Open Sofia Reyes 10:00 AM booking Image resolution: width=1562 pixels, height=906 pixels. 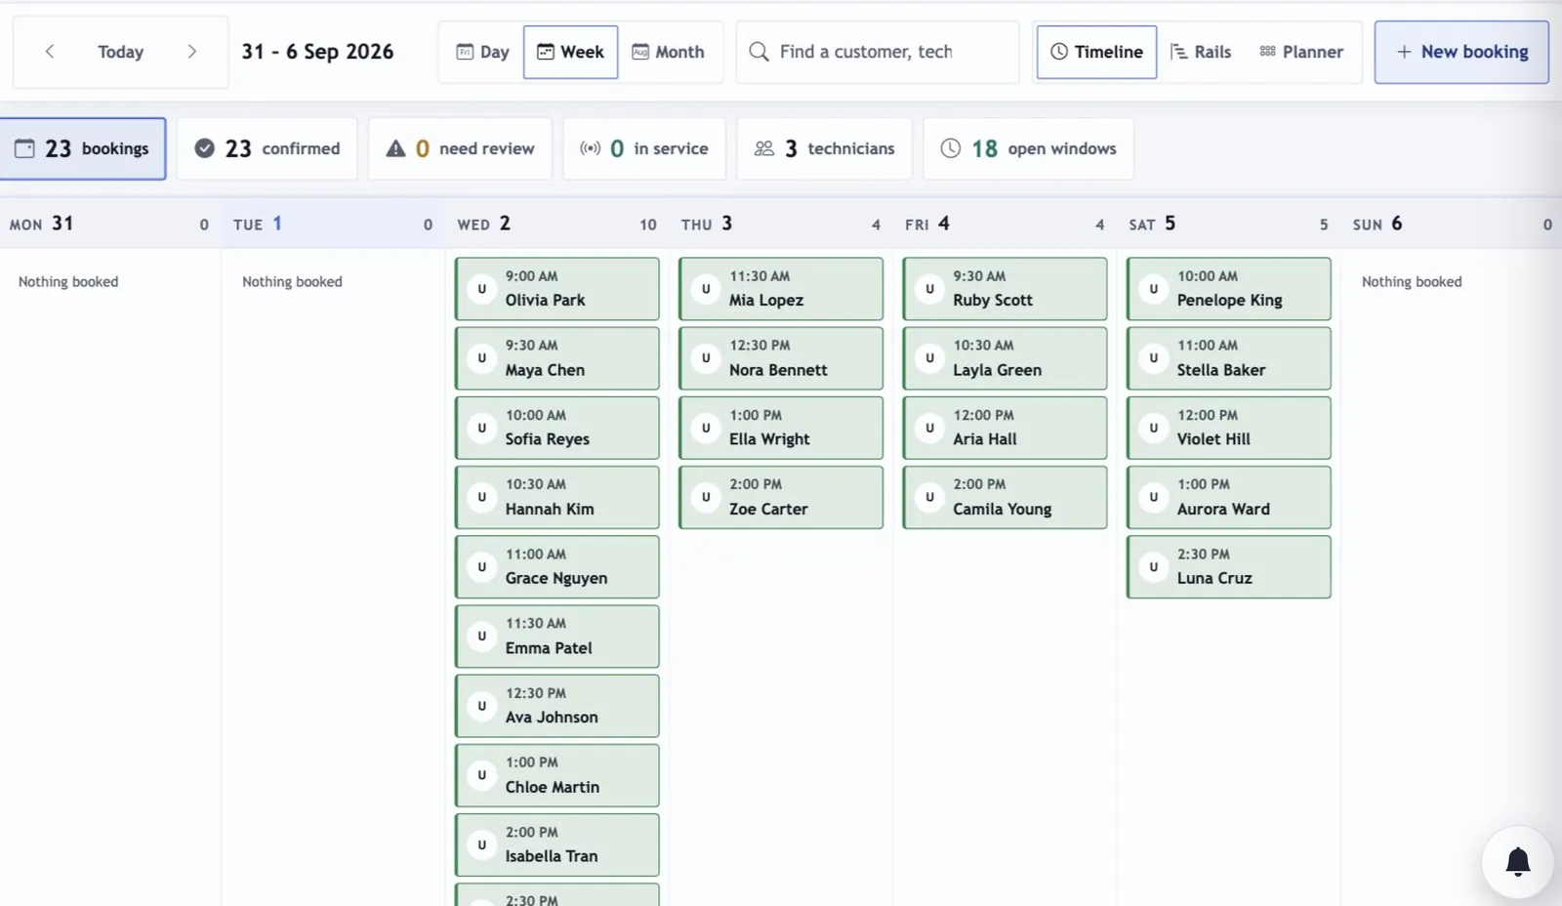click(557, 428)
